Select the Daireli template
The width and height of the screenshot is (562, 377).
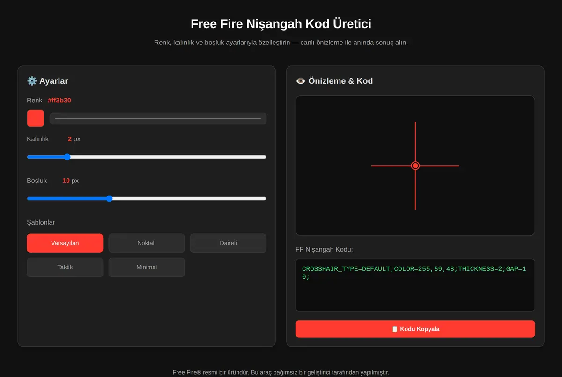pyautogui.click(x=228, y=243)
